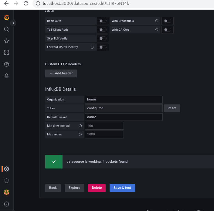Open the Server Admin shield icon
214x211 pixels.
tap(6, 181)
